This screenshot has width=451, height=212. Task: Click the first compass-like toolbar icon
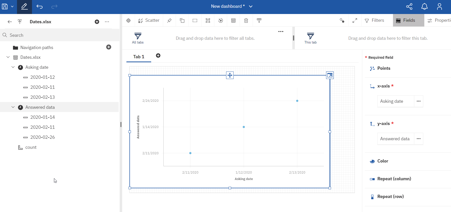tap(128, 20)
